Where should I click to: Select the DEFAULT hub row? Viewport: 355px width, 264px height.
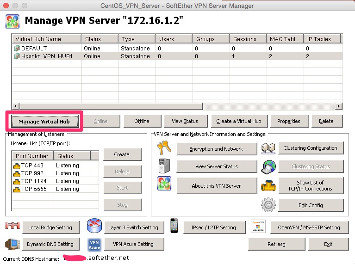[x=177, y=48]
